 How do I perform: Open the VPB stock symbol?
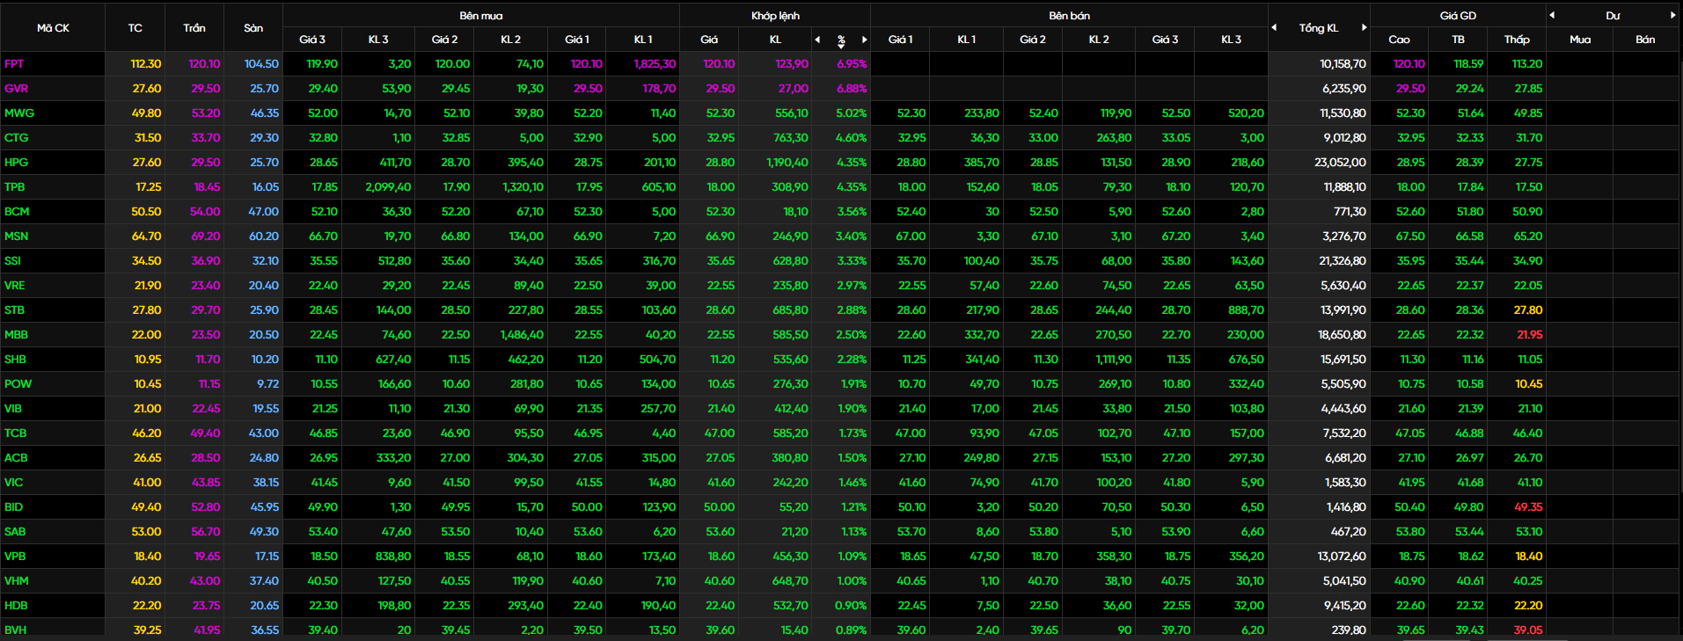15,557
